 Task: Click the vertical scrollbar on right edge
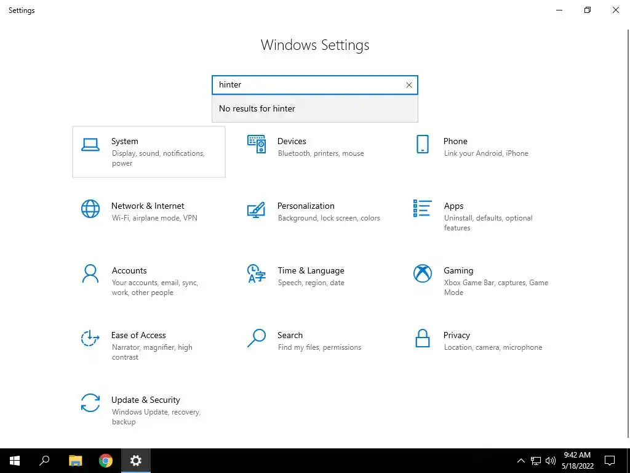(x=628, y=233)
